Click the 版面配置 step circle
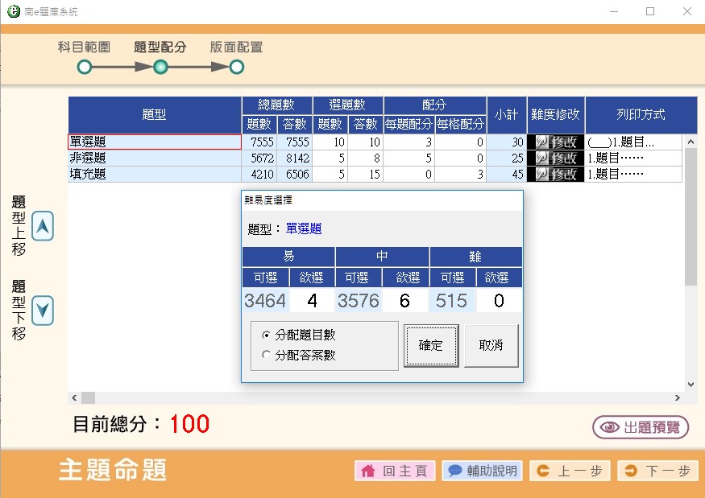The width and height of the screenshot is (705, 498). click(x=236, y=68)
